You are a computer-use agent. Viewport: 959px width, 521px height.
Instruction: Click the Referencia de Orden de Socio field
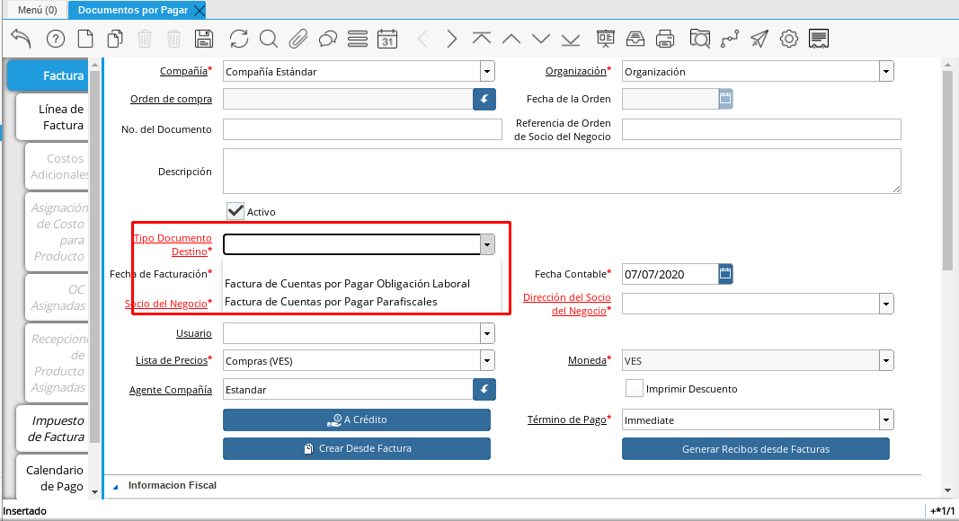coord(761,129)
